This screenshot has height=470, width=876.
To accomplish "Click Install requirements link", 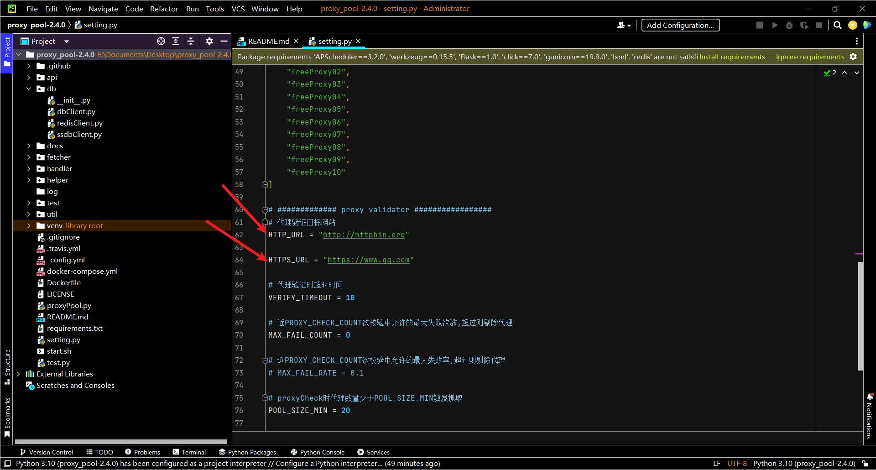I will tap(732, 57).
